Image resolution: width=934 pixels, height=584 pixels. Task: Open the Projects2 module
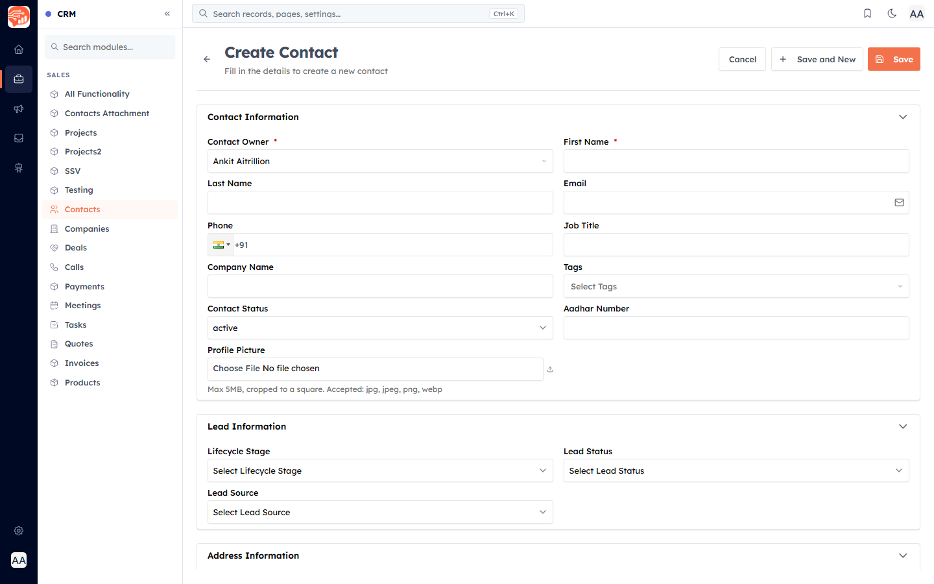tap(110, 152)
